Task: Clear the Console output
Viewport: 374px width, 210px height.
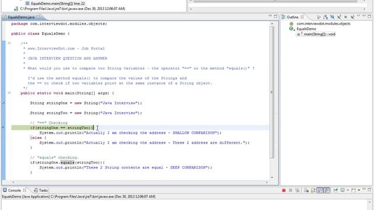Action: (x=306, y=190)
